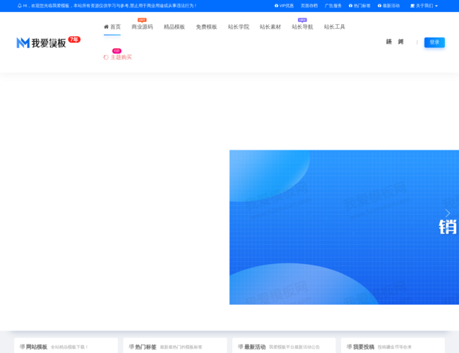Open the 站长工具 menu item

pyautogui.click(x=334, y=27)
